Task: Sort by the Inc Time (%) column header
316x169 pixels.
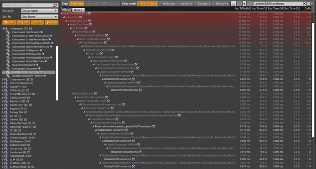Action: [259, 9]
